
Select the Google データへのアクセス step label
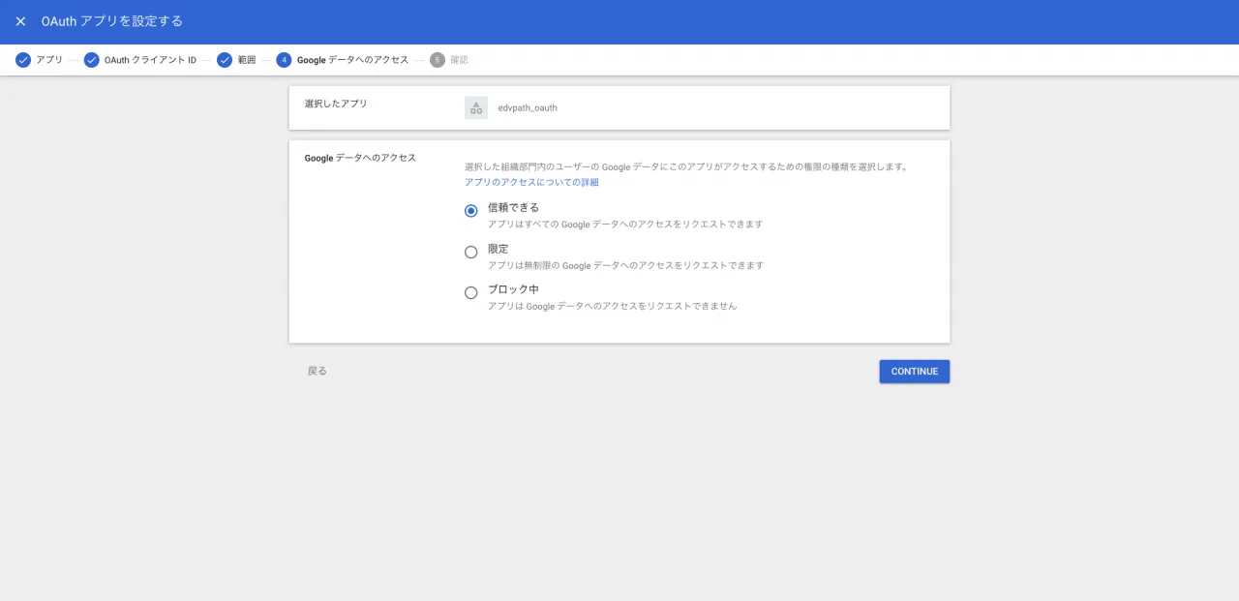(x=352, y=60)
